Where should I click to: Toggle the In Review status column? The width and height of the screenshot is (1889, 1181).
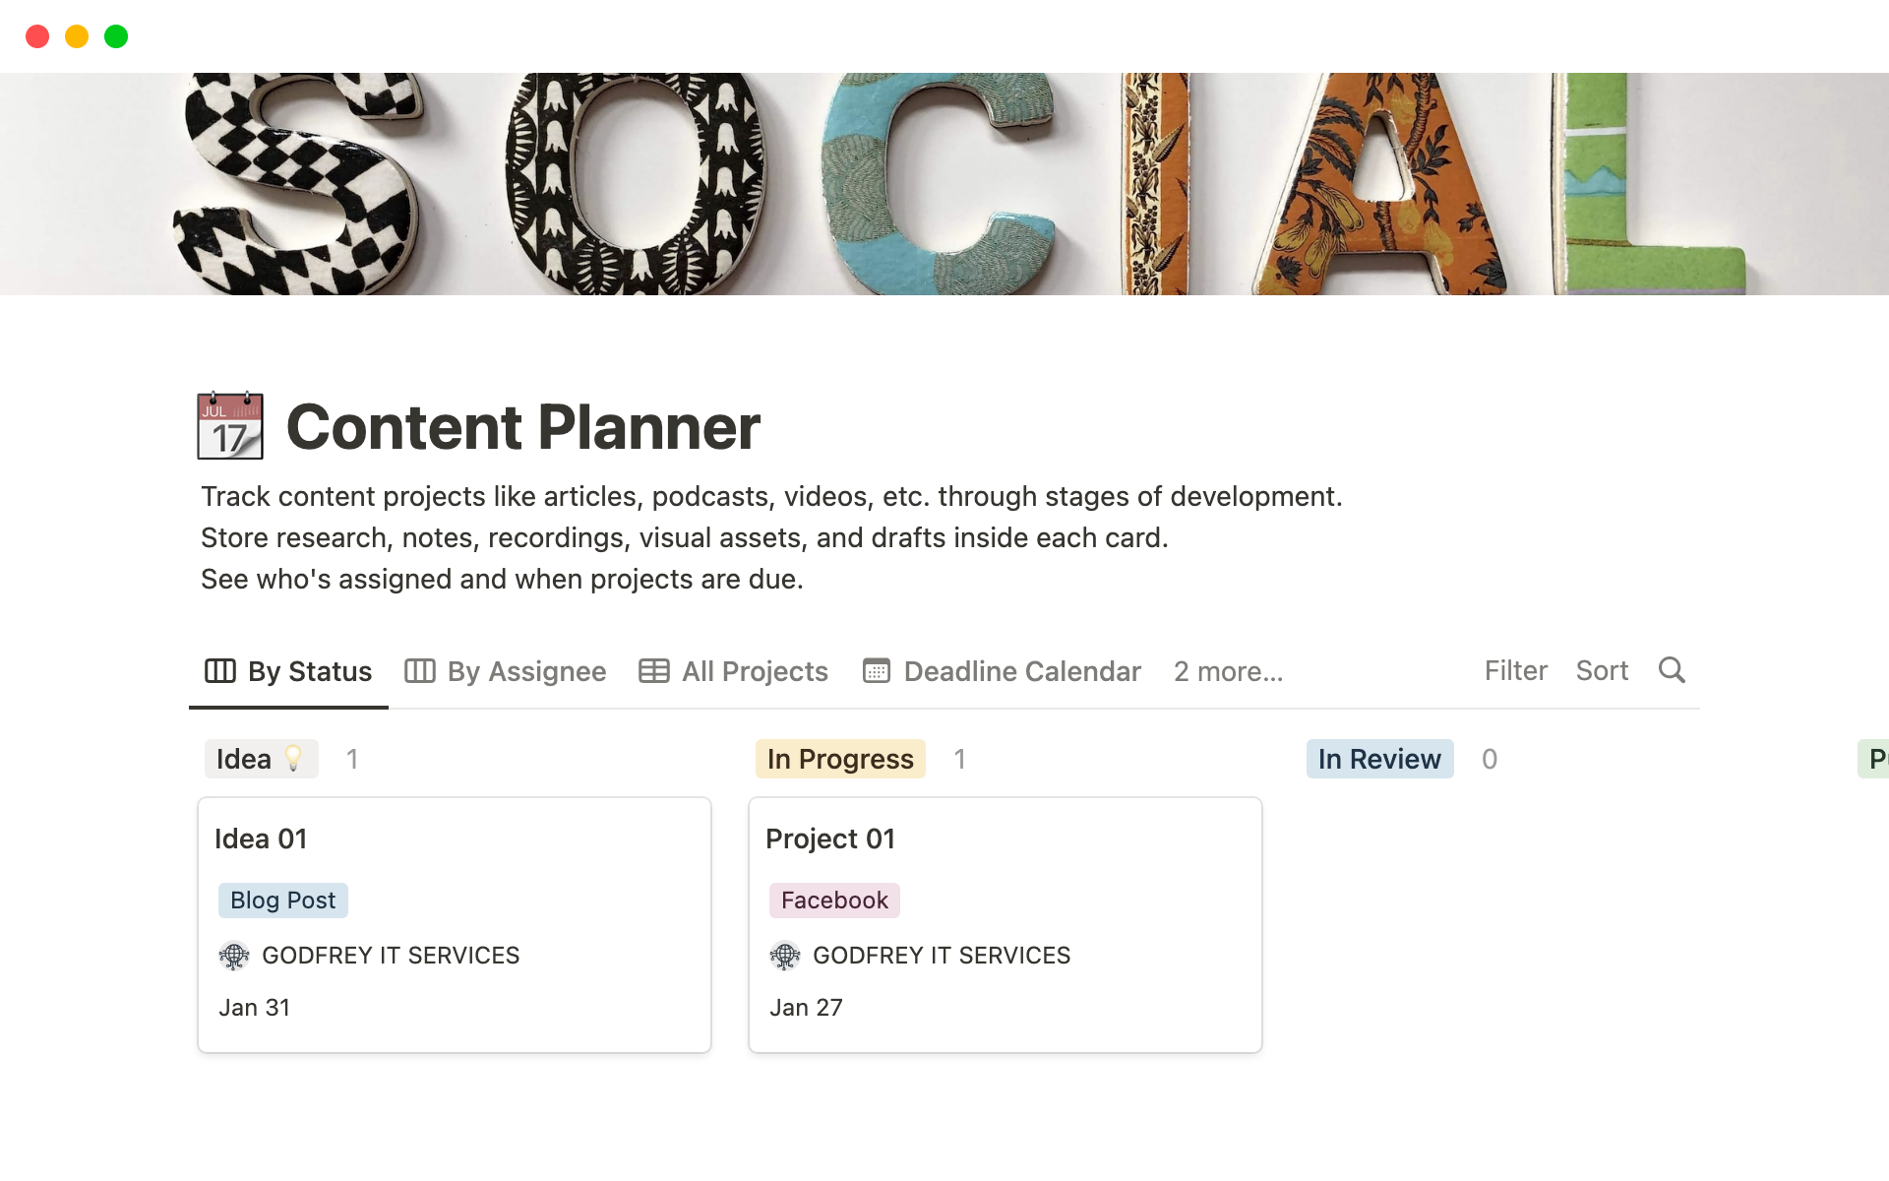point(1379,758)
